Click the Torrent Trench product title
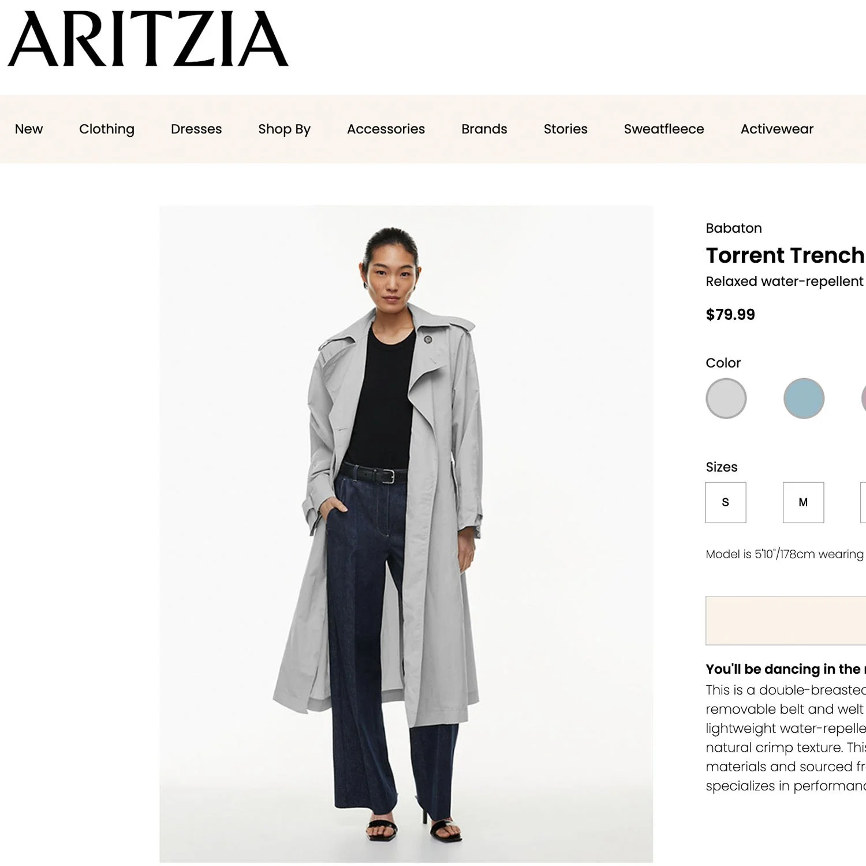The image size is (866, 866). point(785,255)
